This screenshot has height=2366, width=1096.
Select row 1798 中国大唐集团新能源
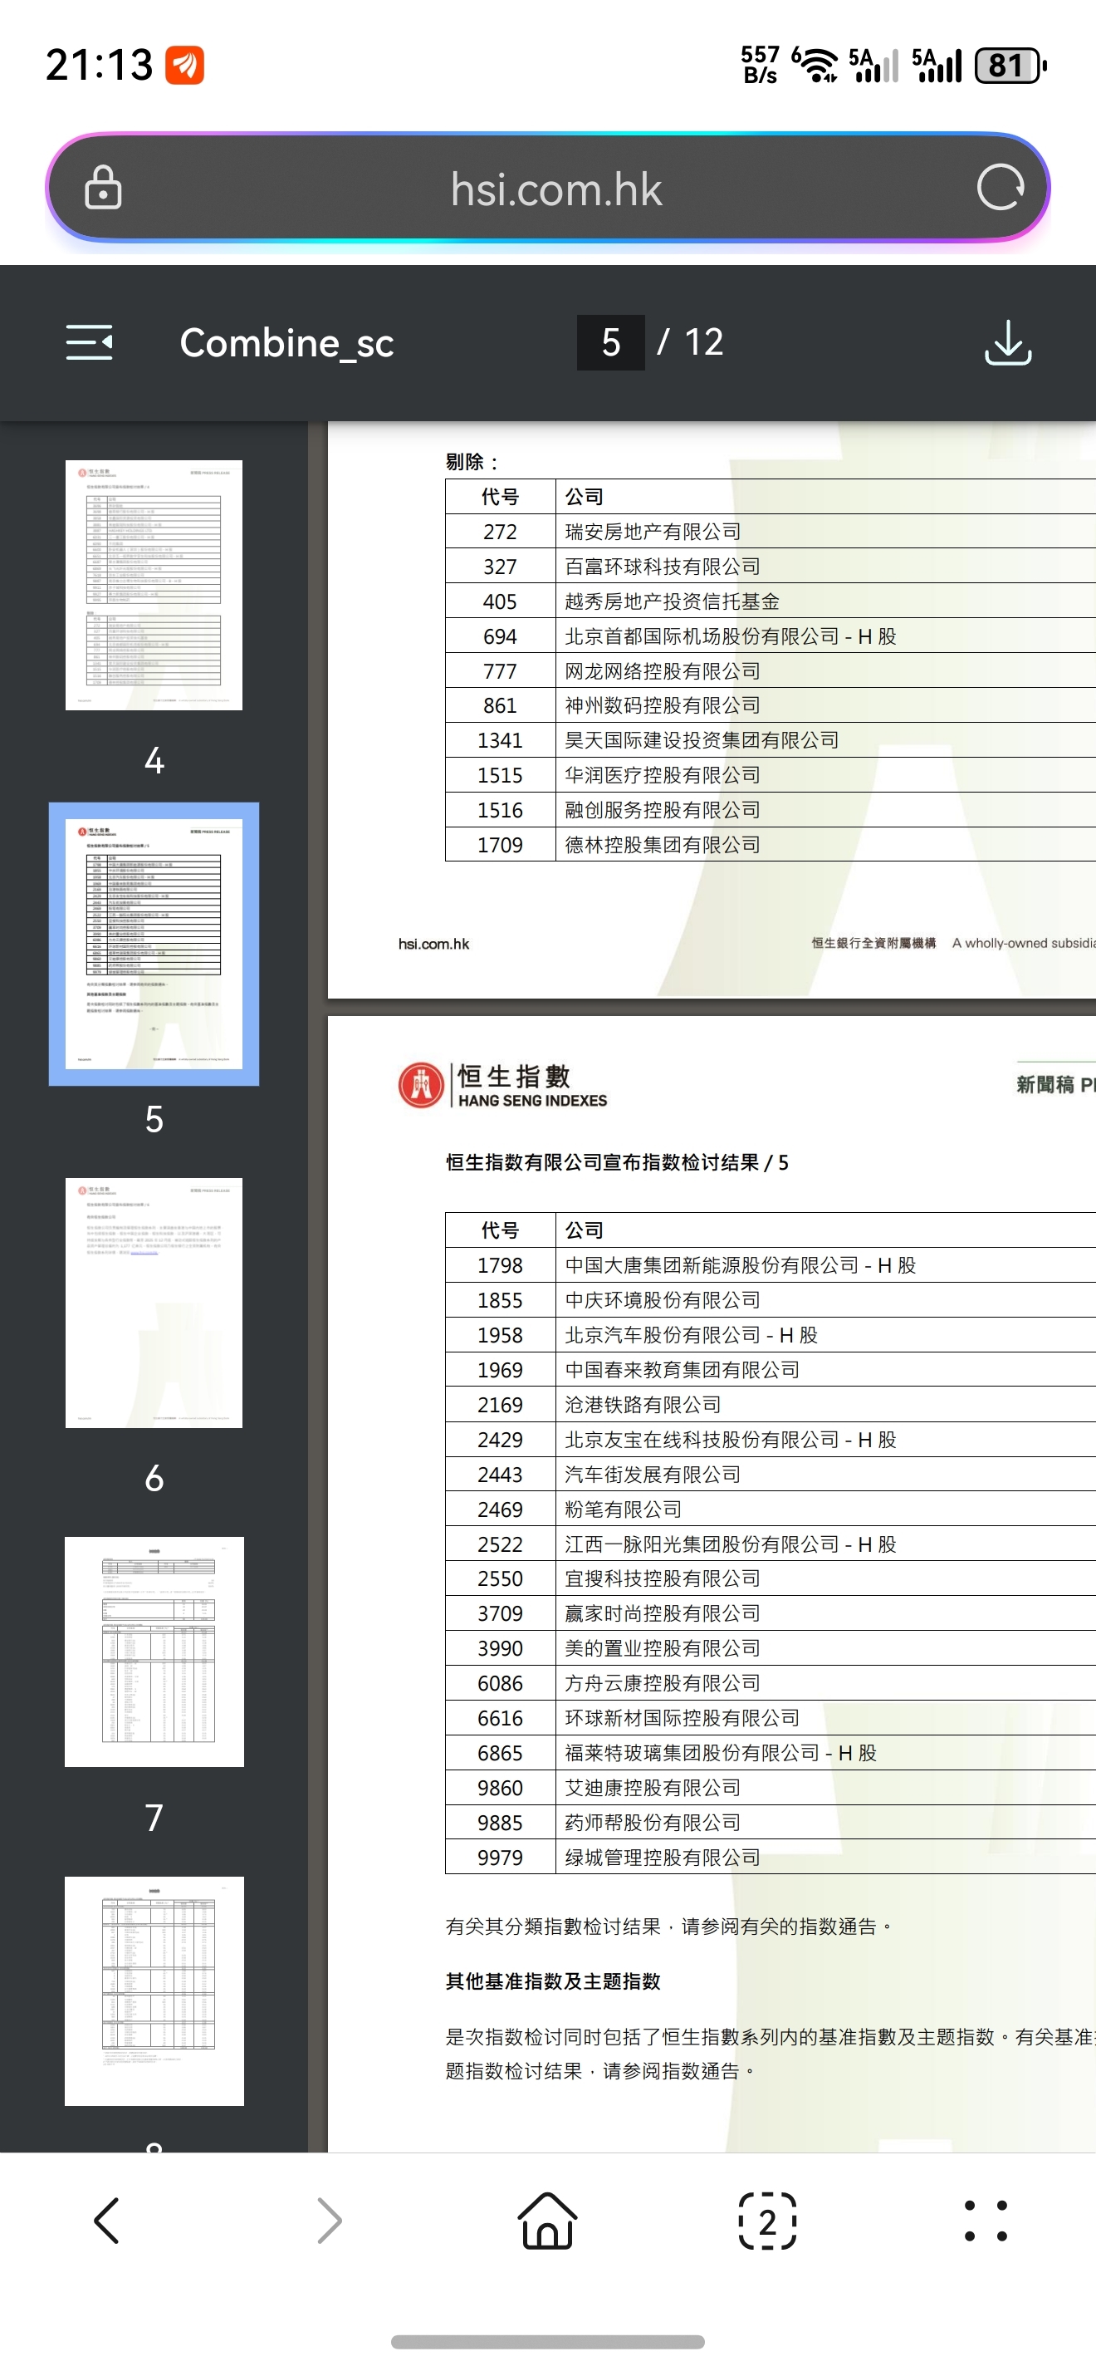(771, 1266)
